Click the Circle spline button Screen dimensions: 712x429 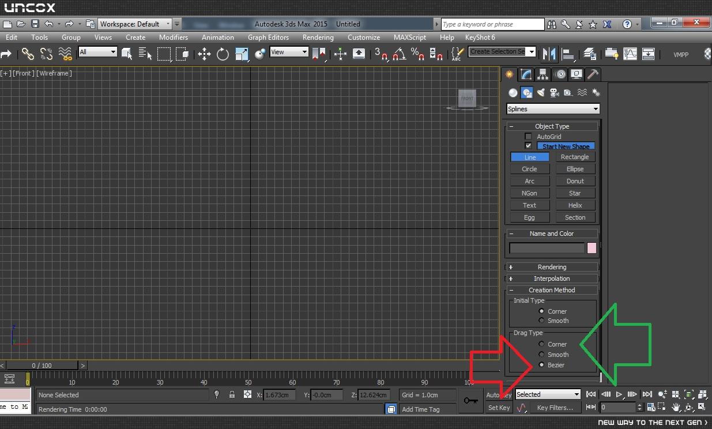[529, 169]
